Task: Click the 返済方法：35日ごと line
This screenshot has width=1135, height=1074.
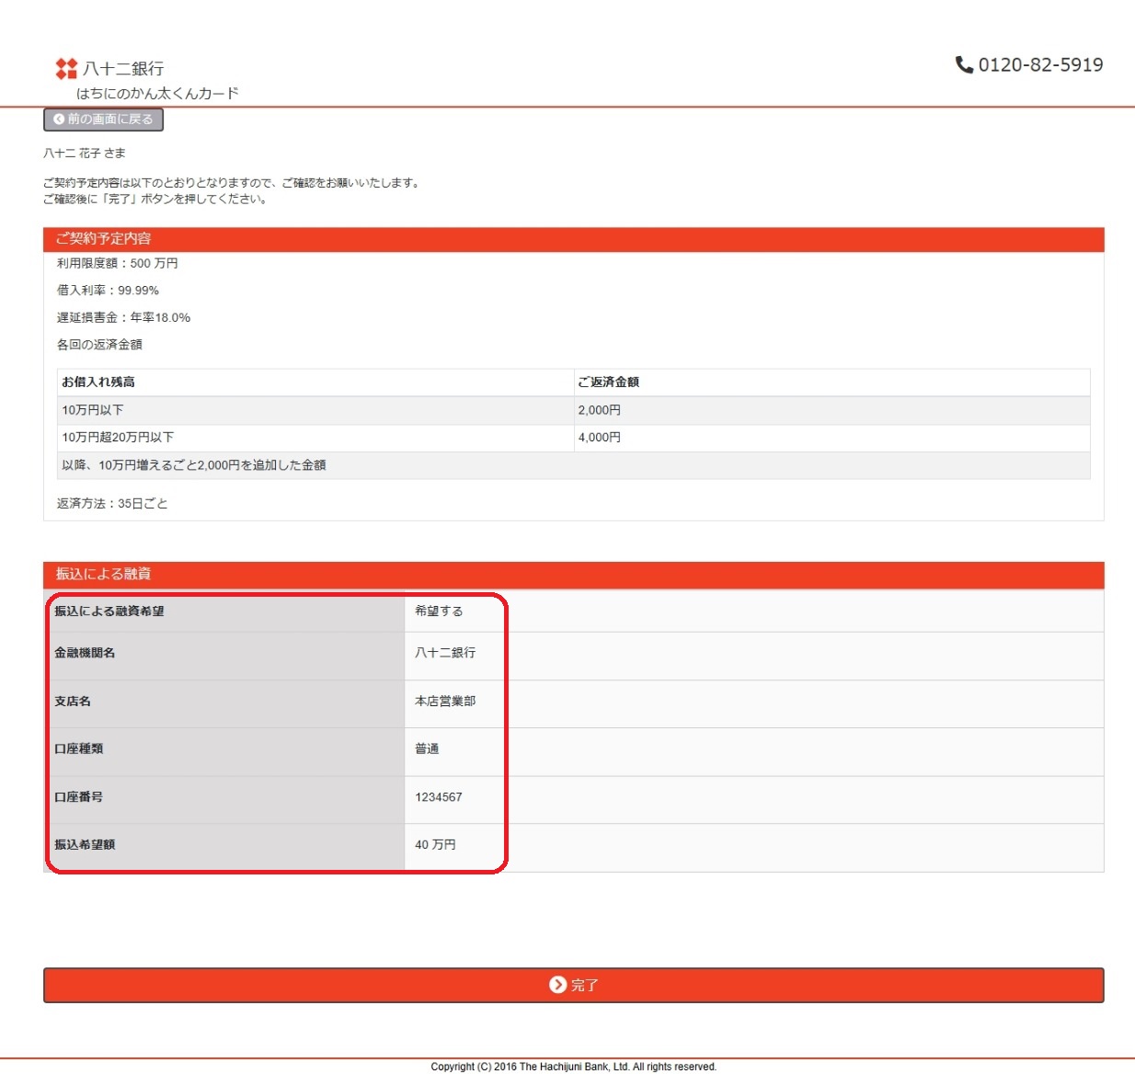Action: click(x=112, y=504)
